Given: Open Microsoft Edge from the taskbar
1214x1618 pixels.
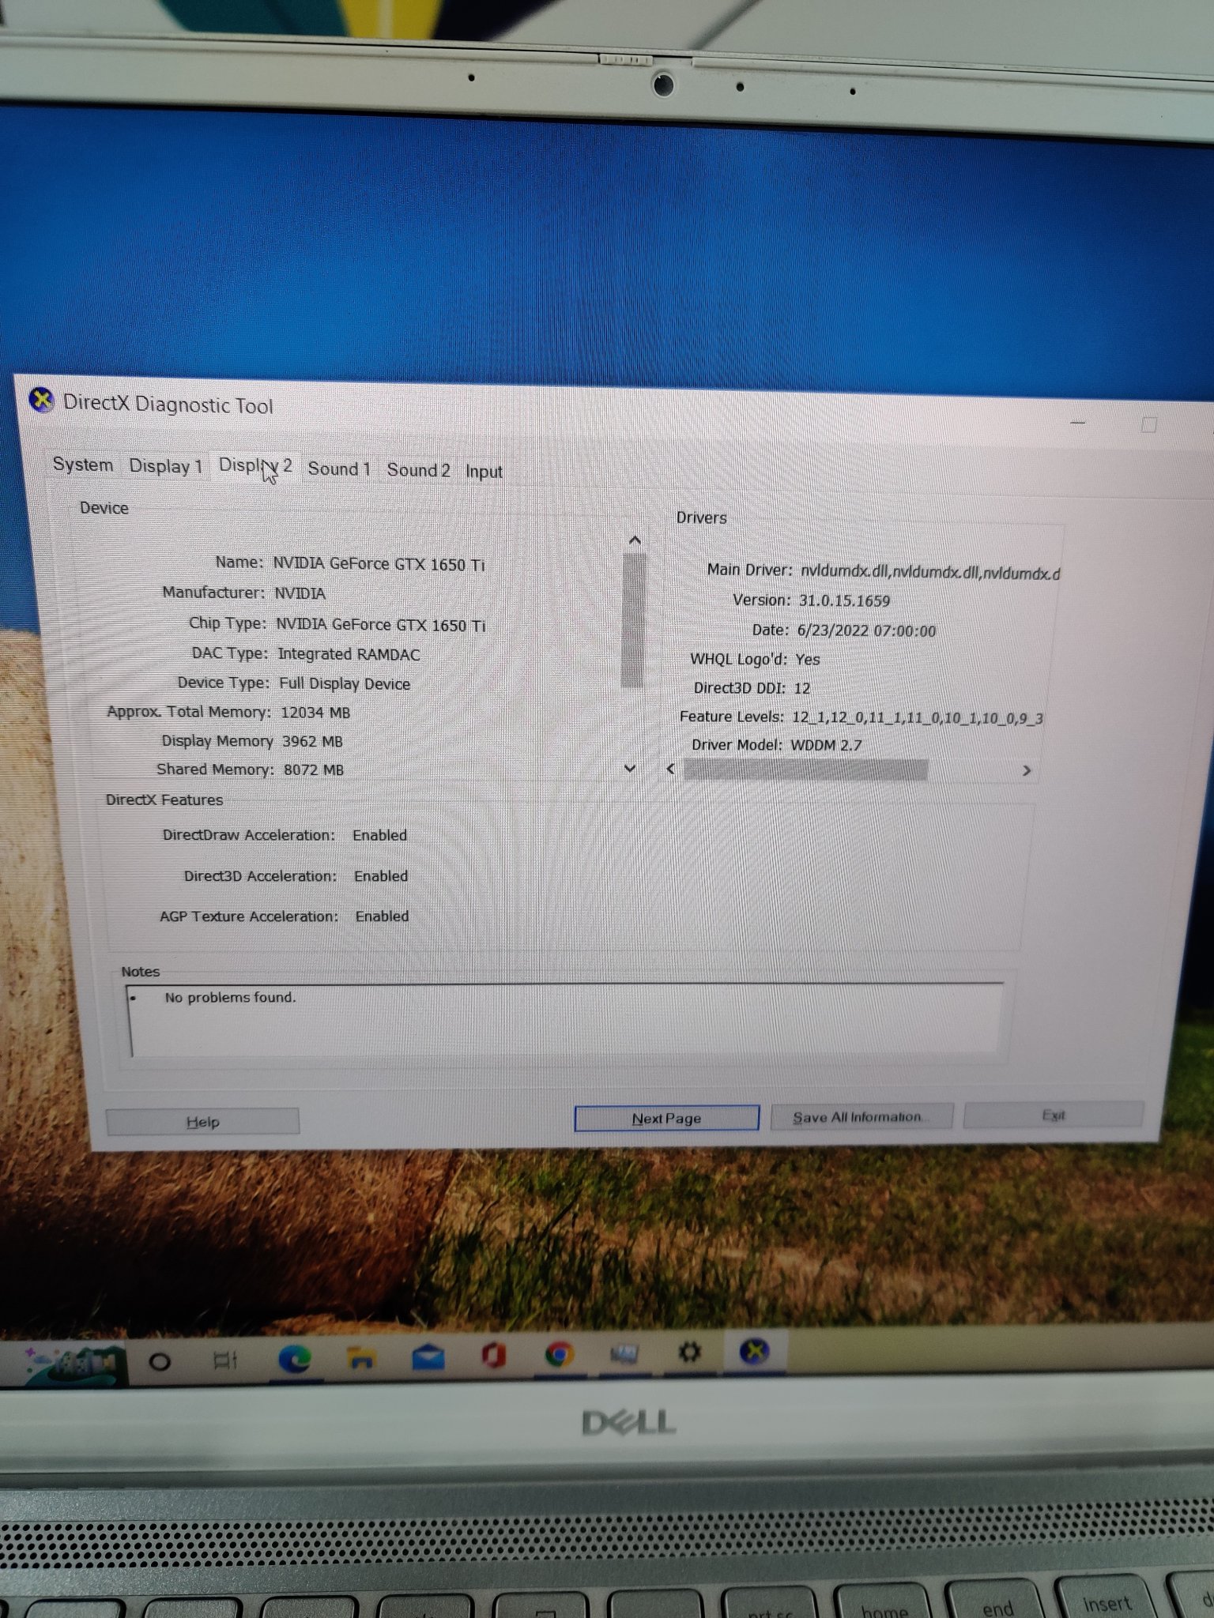Looking at the screenshot, I should click(x=294, y=1359).
